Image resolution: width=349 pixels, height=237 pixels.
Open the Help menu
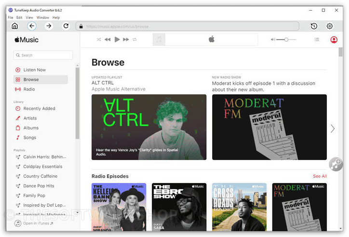(56, 17)
